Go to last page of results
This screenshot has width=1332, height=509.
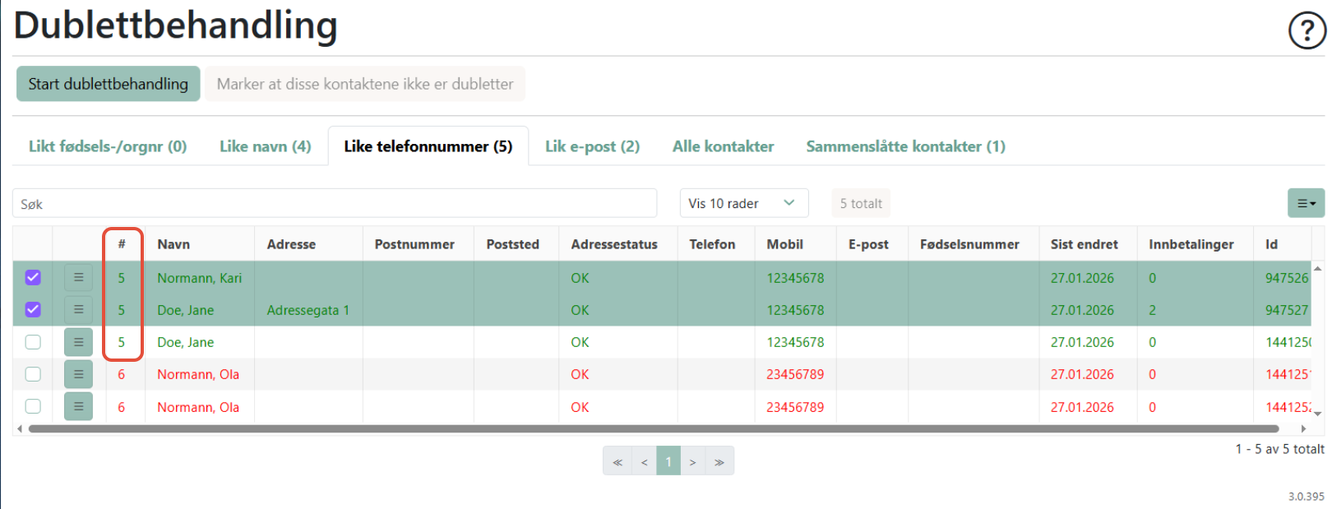[x=719, y=462]
